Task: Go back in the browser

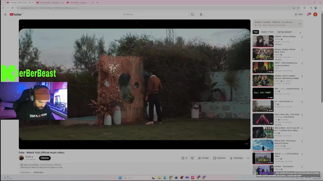Action: click(x=3, y=8)
